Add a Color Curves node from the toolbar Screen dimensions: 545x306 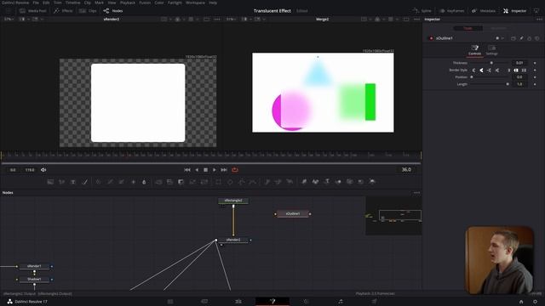pos(110,182)
